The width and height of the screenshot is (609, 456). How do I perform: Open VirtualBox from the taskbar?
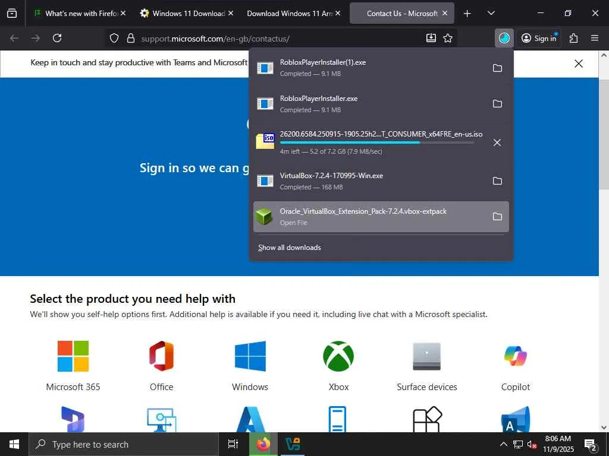click(293, 444)
